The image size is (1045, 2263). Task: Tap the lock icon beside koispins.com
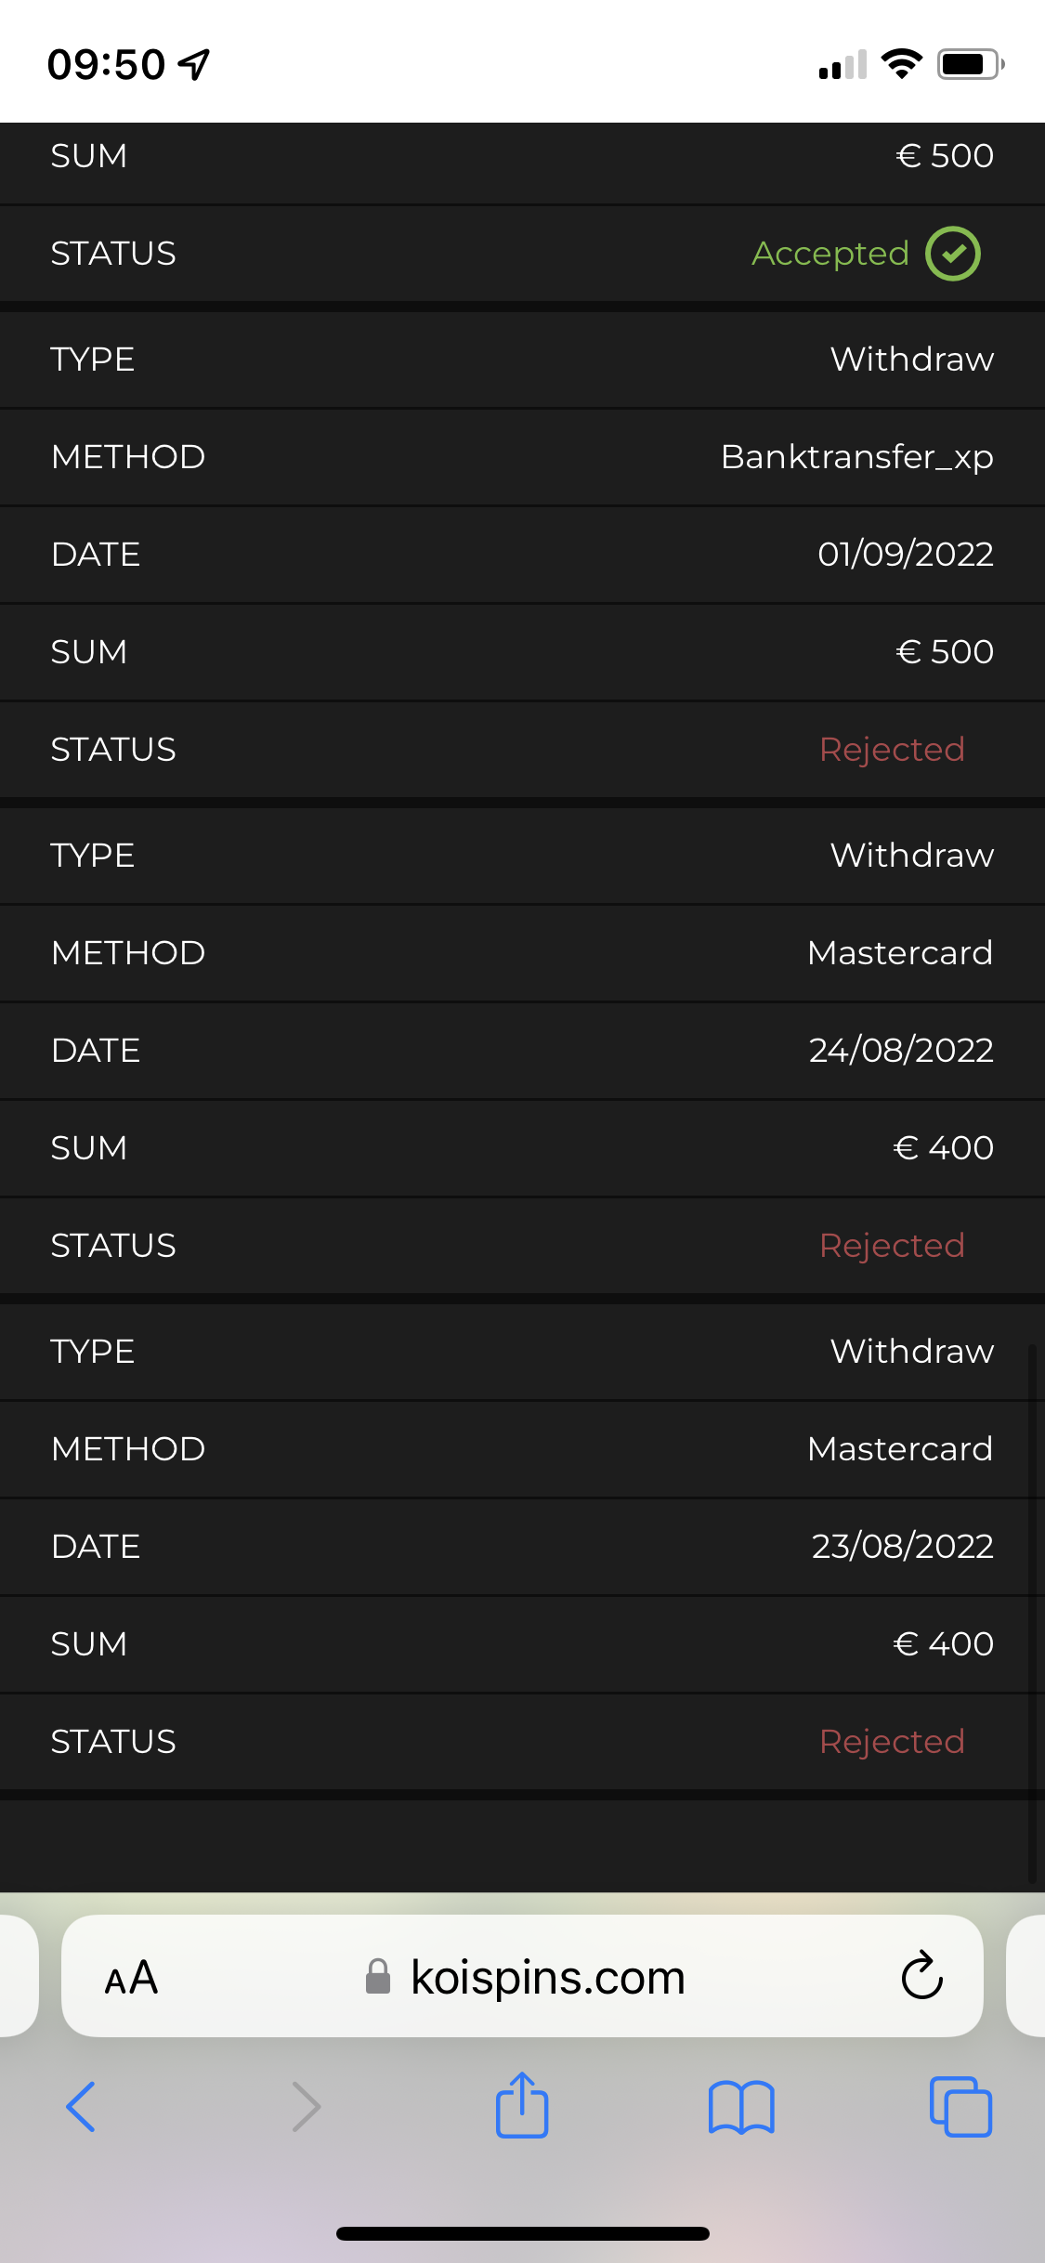378,1977
